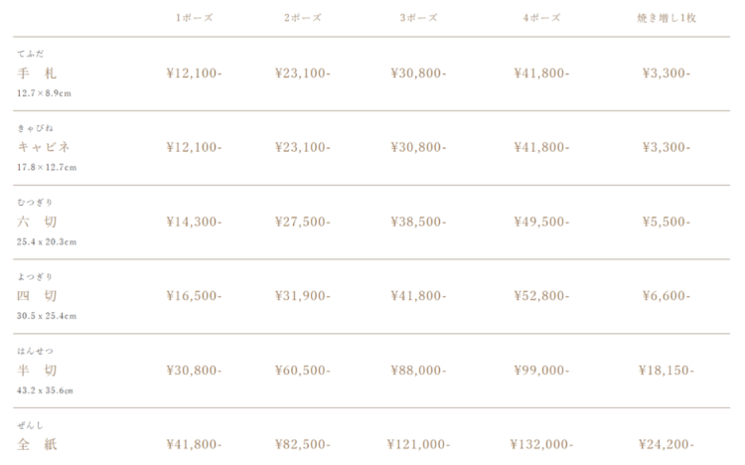Select the 半切 row label

pyautogui.click(x=37, y=370)
